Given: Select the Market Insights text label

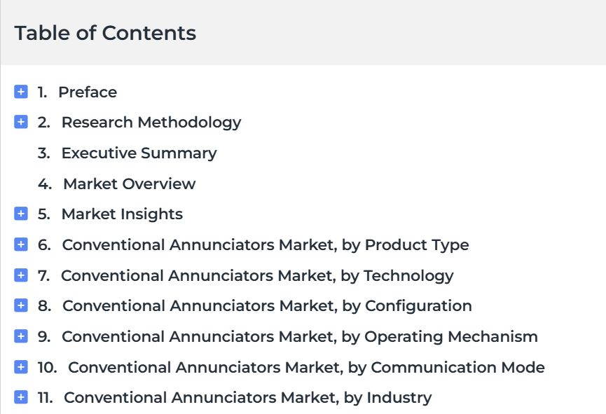Looking at the screenshot, I should [x=122, y=214].
